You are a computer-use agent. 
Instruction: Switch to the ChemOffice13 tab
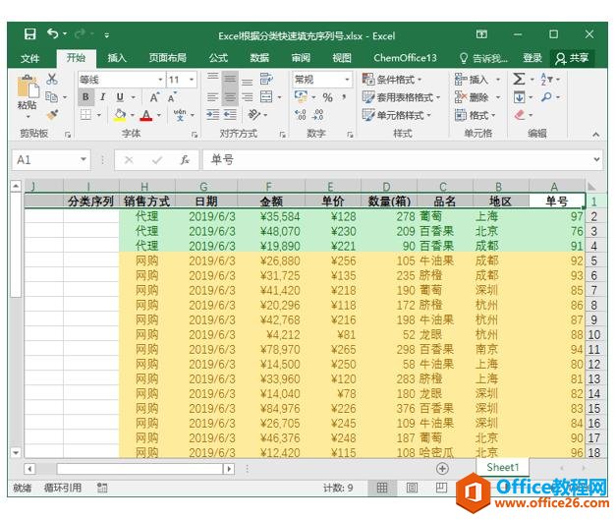pyautogui.click(x=405, y=58)
